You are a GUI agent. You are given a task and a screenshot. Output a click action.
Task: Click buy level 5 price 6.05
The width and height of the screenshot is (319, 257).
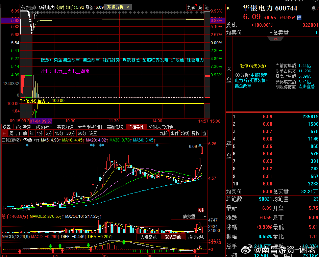click(x=268, y=146)
